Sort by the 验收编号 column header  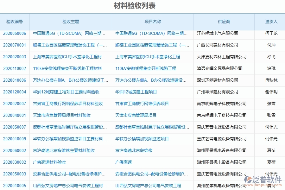tap(15, 22)
